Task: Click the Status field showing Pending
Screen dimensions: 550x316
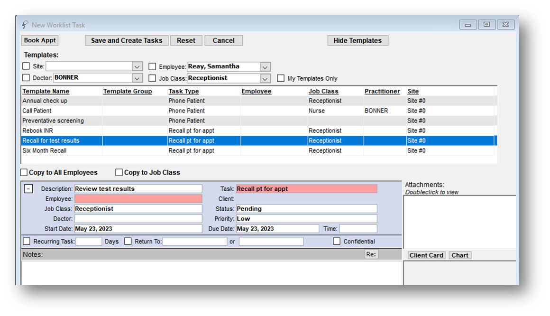Action: pos(307,209)
